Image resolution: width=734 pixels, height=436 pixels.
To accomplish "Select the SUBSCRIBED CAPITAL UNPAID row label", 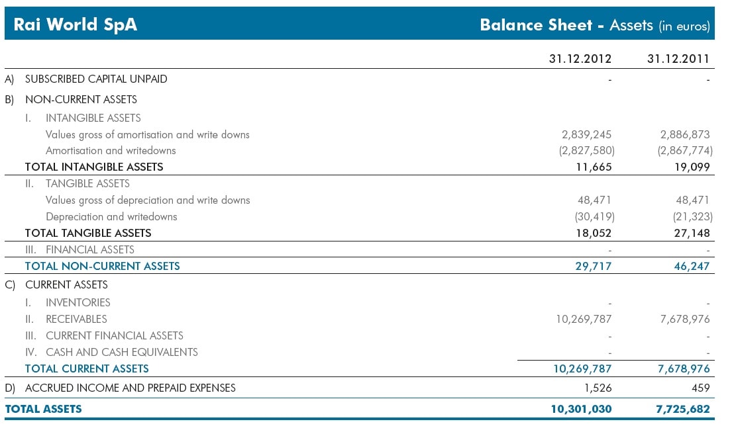I will pyautogui.click(x=96, y=79).
